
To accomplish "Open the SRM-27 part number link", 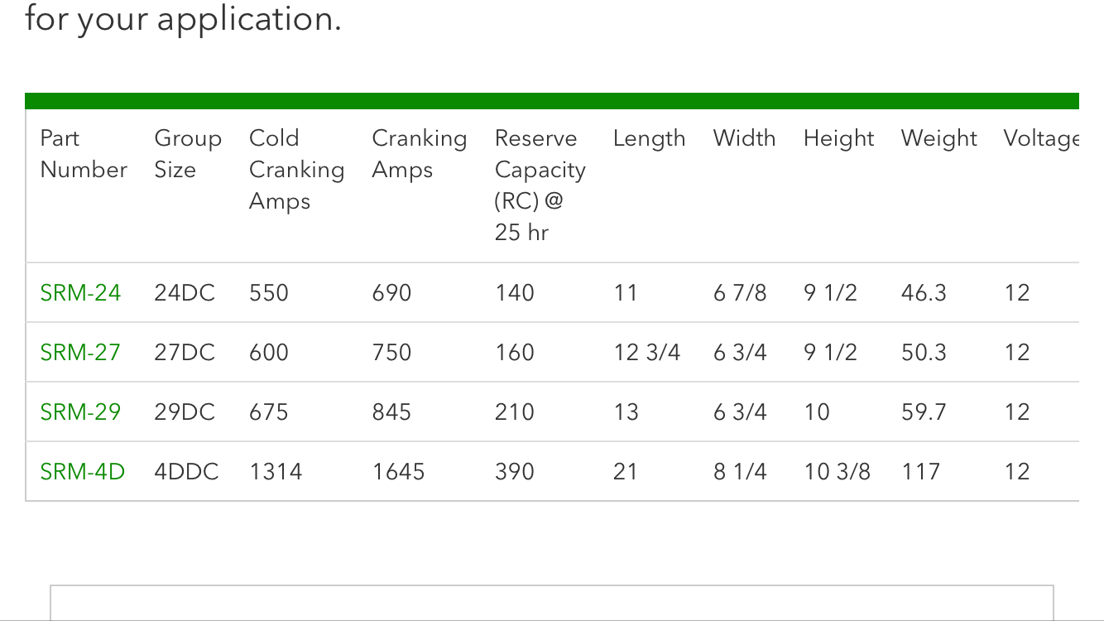I will click(80, 353).
